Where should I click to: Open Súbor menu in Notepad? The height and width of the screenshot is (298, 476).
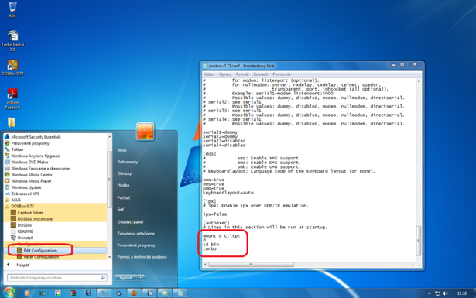click(x=209, y=74)
